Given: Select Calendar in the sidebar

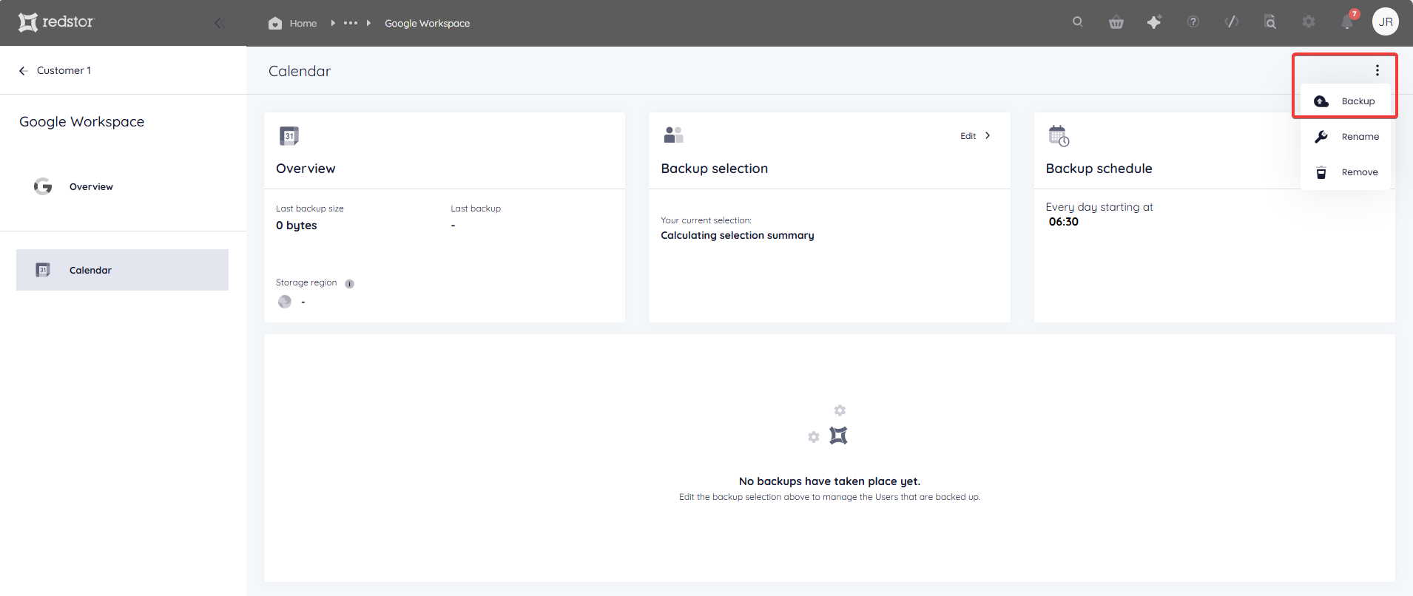Looking at the screenshot, I should (x=122, y=270).
